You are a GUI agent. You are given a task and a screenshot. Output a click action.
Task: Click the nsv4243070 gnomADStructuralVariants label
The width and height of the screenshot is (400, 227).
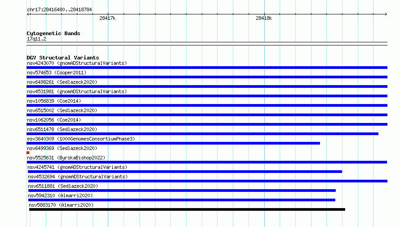pyautogui.click(x=77, y=63)
